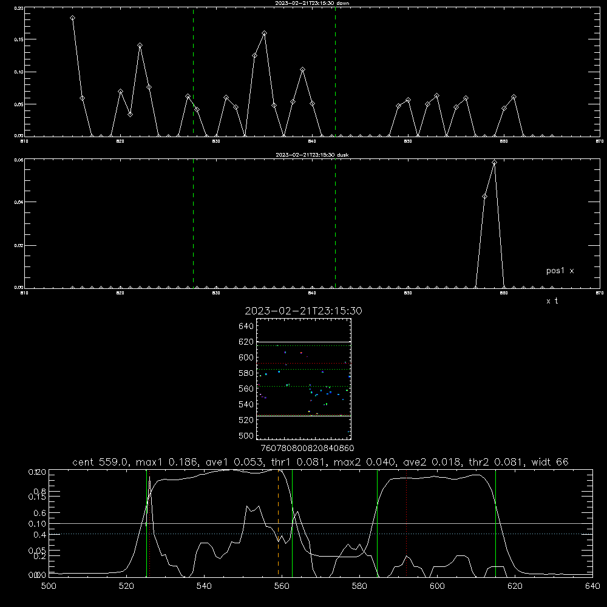607x607 pixels.
Task: Click the '640' y-axis label of scatter panel
Action: 246,327
